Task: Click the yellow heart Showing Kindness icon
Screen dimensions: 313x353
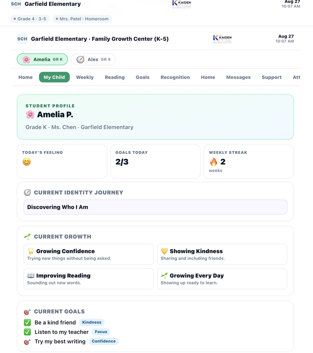Action: point(164,251)
